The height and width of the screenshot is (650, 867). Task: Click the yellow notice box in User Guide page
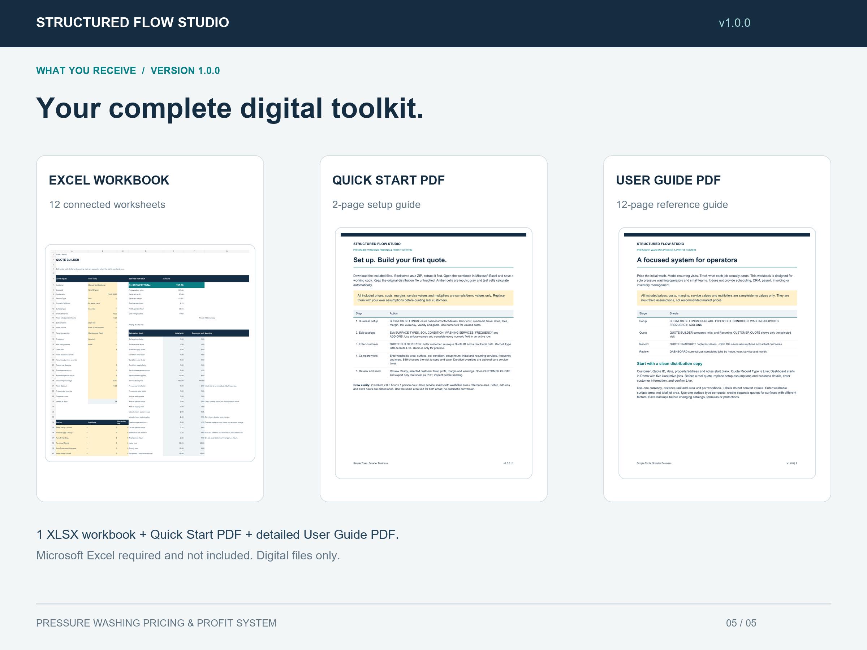coord(717,298)
